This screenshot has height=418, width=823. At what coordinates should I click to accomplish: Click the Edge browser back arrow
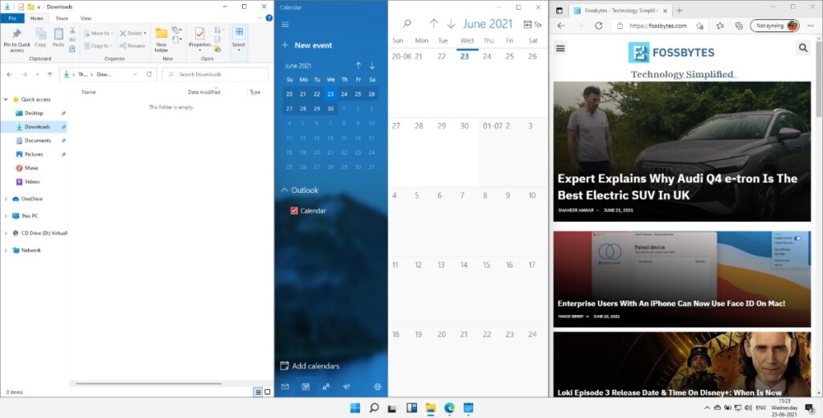pyautogui.click(x=561, y=25)
